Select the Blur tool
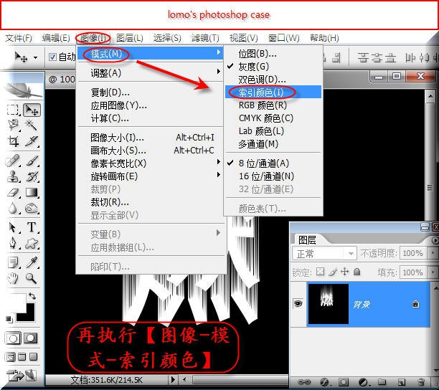This screenshot has width=439, height=390. (13, 209)
